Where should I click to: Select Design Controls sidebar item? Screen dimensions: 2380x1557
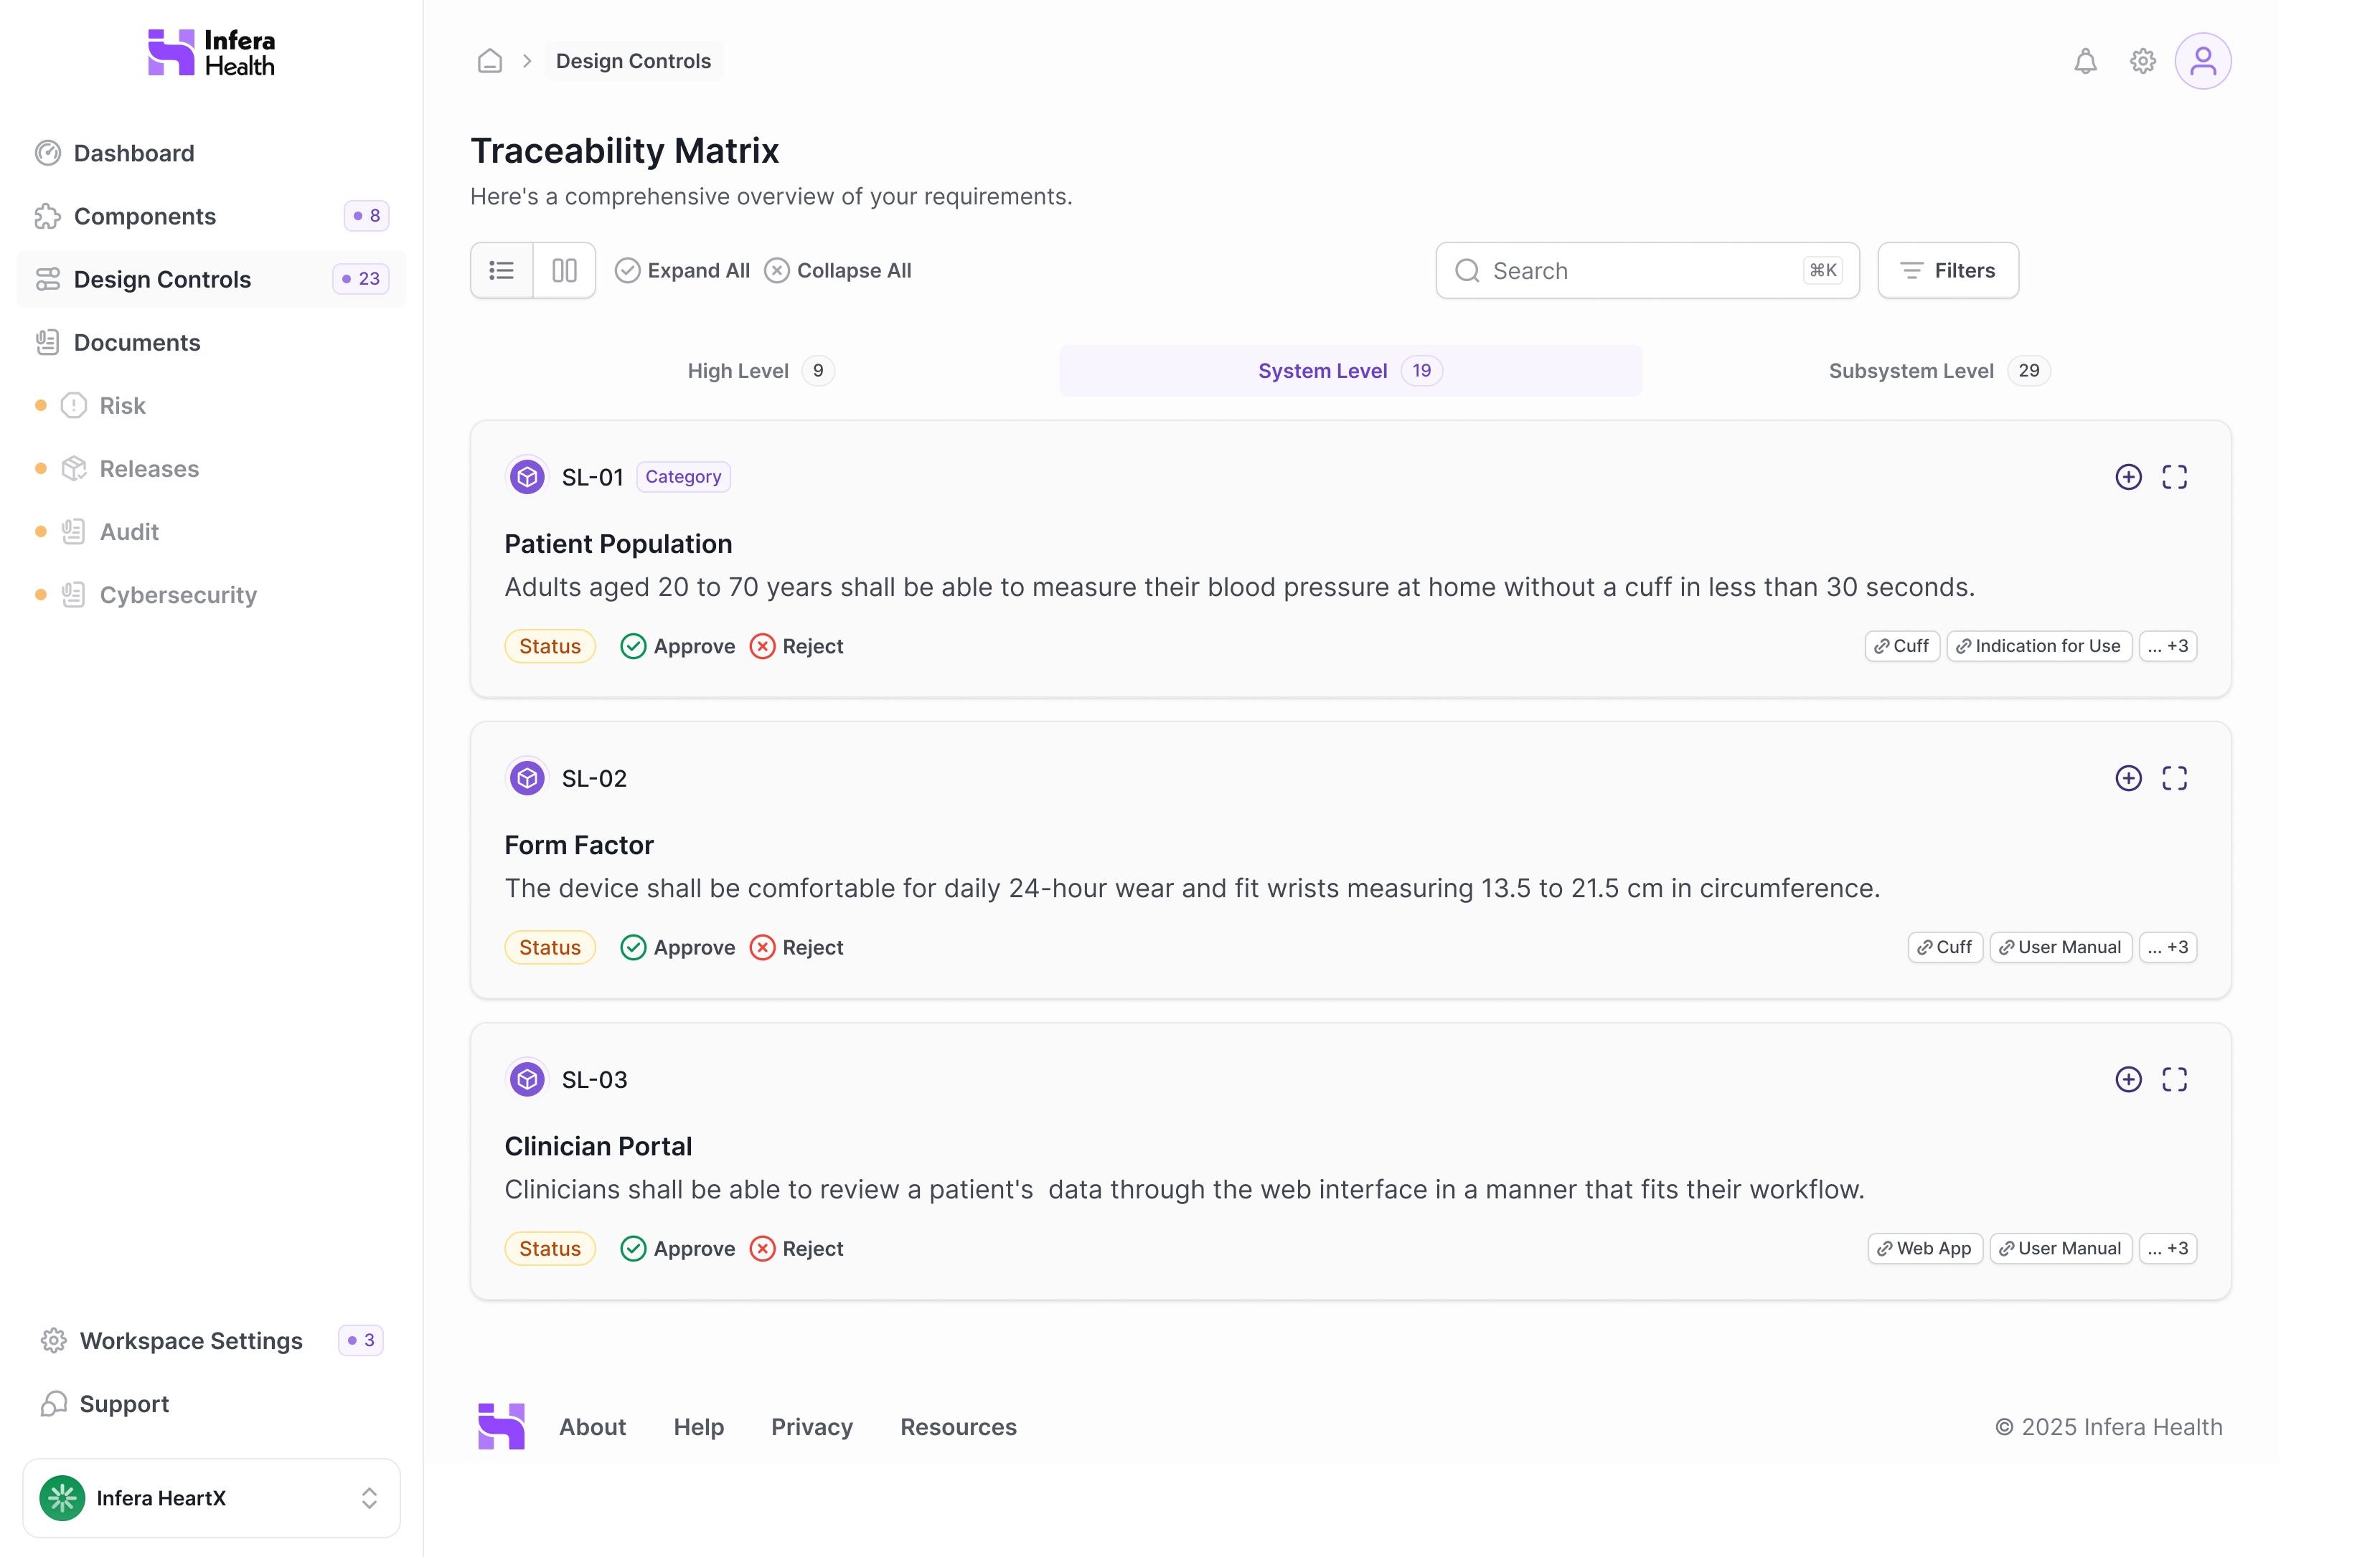tap(211, 279)
